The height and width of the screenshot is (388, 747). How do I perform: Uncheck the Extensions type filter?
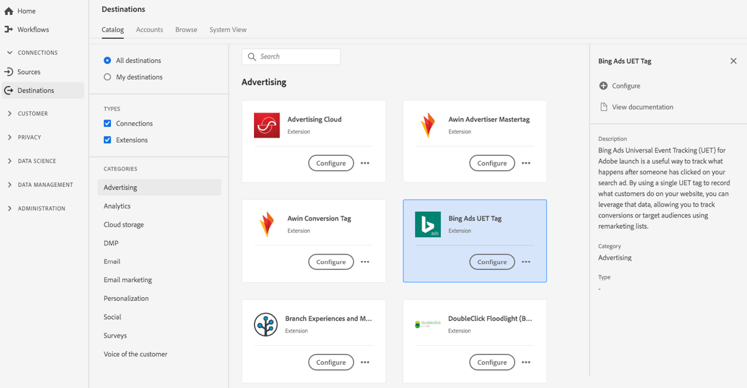coord(107,140)
